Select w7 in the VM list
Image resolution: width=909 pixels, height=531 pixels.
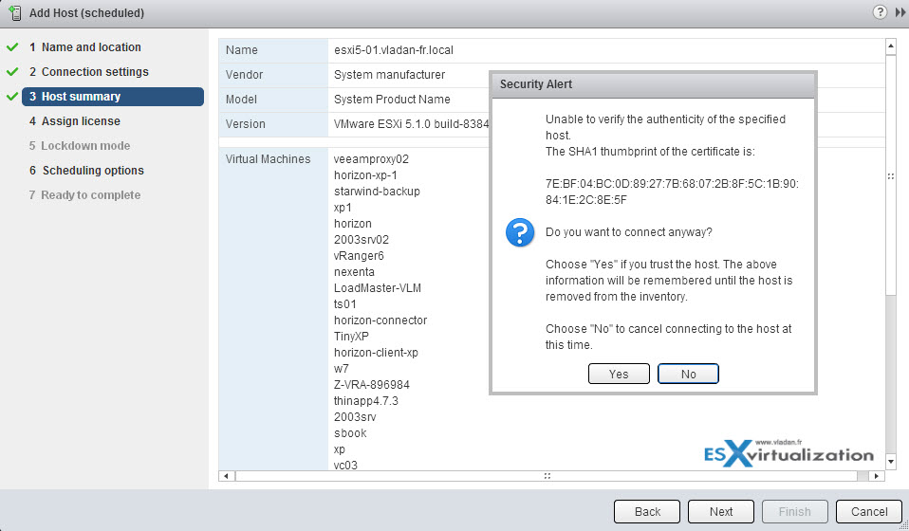[x=341, y=368]
